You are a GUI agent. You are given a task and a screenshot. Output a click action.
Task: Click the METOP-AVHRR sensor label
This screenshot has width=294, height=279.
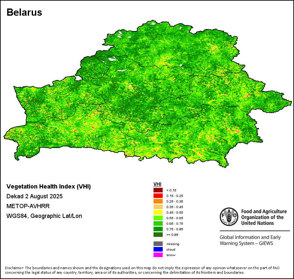point(28,206)
